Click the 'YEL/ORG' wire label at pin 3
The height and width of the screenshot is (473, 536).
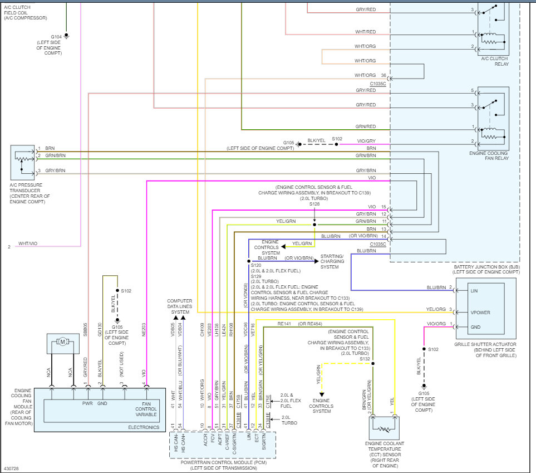[436, 309]
